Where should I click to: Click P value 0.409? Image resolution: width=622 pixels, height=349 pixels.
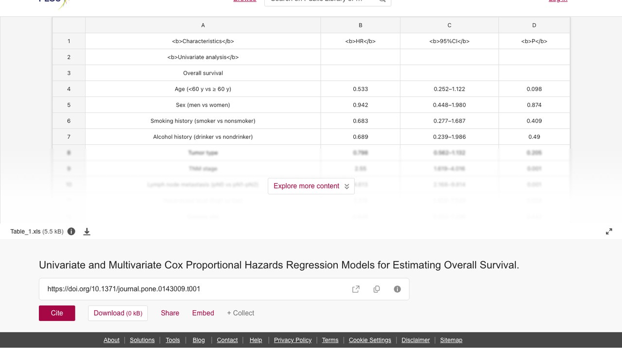point(534,121)
